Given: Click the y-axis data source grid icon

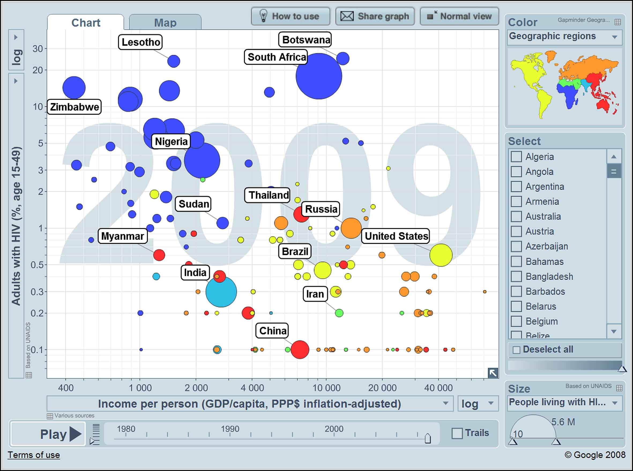Looking at the screenshot, I should pos(28,375).
